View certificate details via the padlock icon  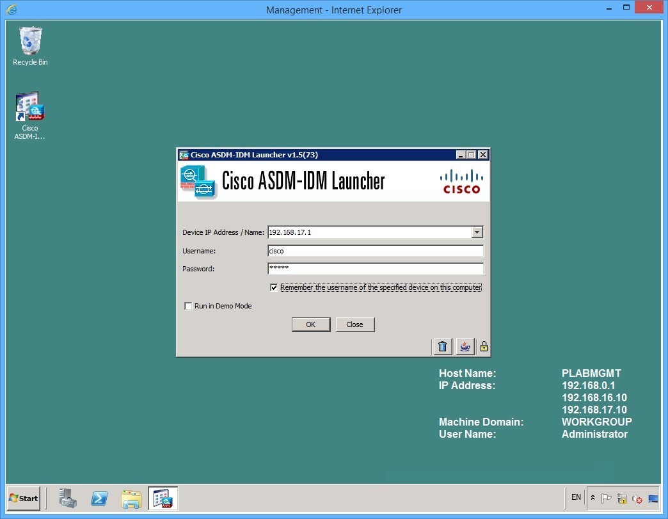(x=484, y=346)
